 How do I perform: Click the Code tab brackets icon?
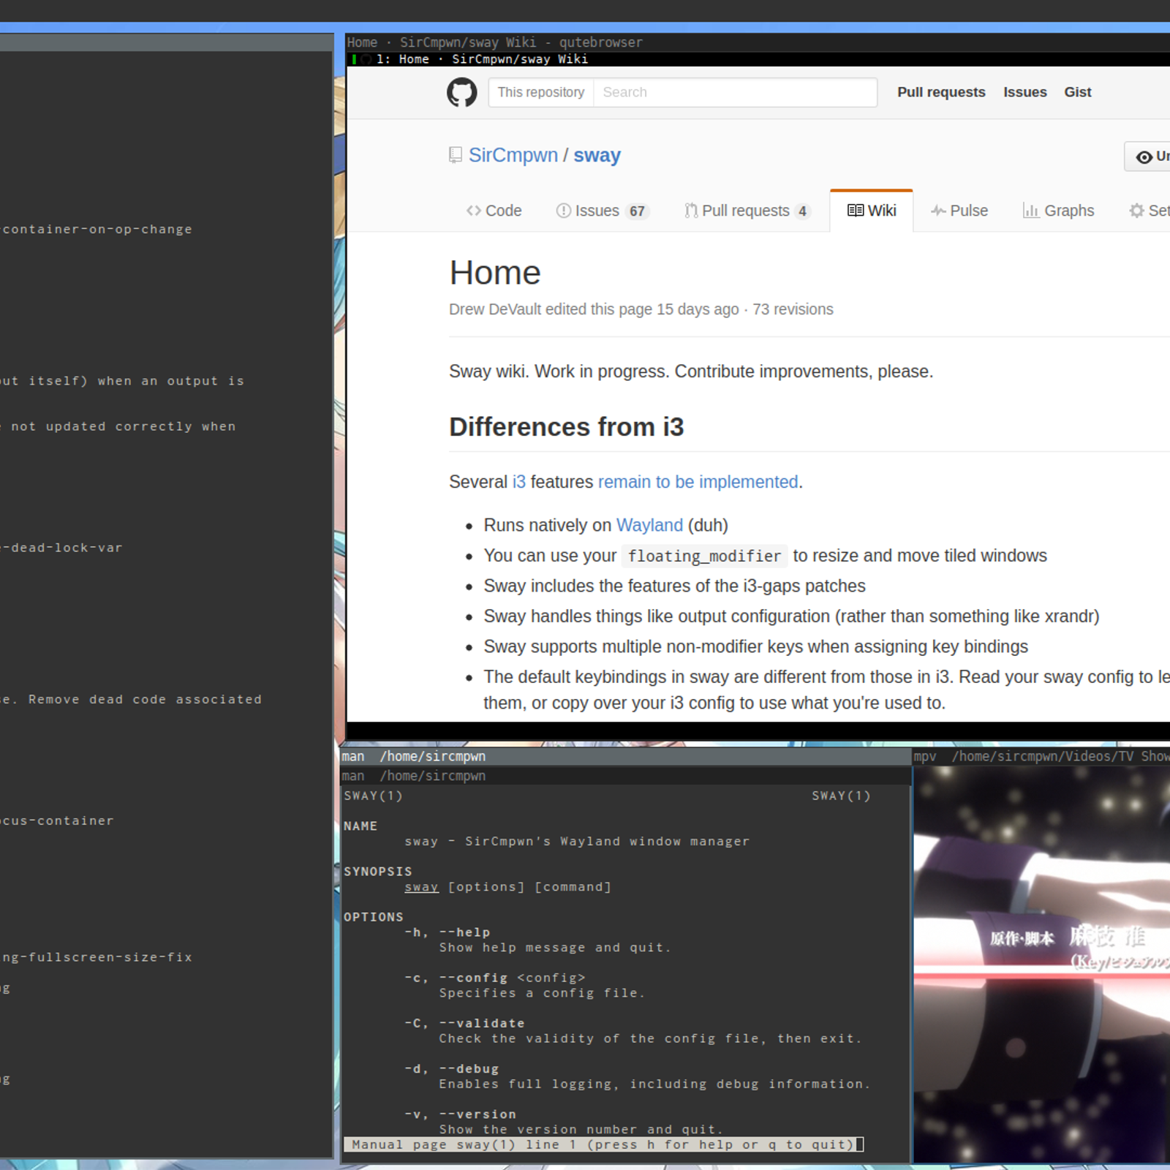[474, 211]
